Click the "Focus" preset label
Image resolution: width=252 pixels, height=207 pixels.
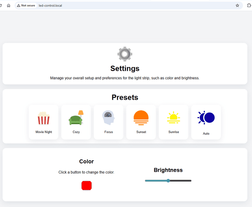[109, 132]
